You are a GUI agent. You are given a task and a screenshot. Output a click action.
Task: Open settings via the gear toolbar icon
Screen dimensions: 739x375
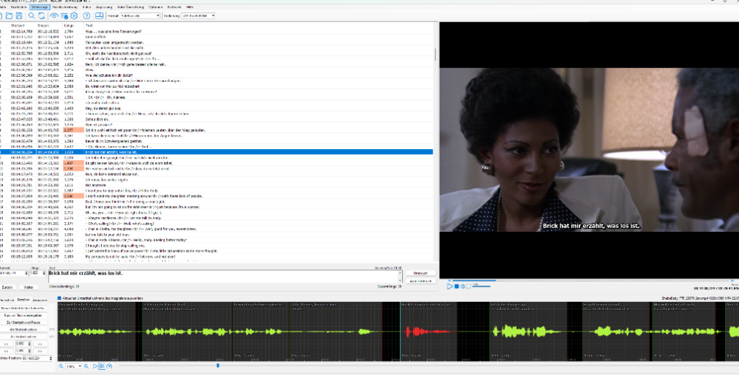point(74,16)
